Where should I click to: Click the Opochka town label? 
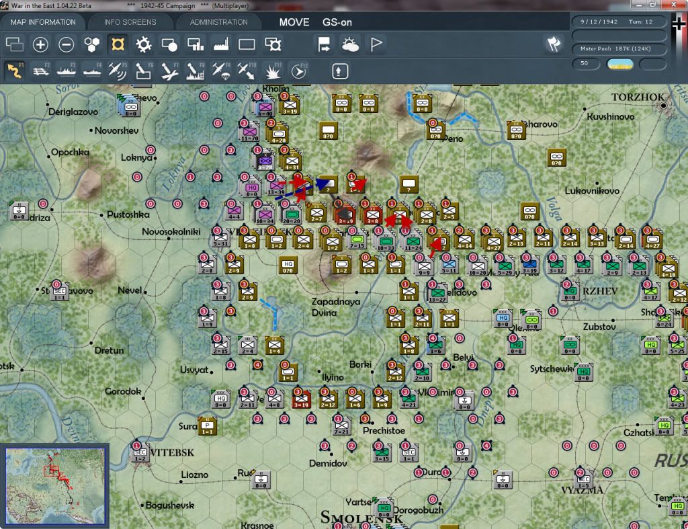click(x=70, y=153)
